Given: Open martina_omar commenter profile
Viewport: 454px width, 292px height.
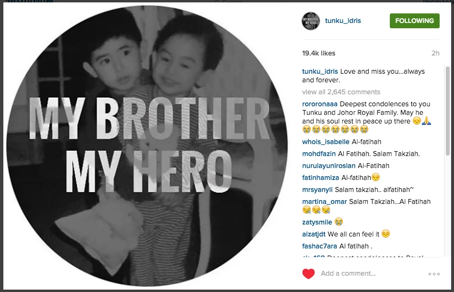Looking at the screenshot, I should (x=324, y=202).
